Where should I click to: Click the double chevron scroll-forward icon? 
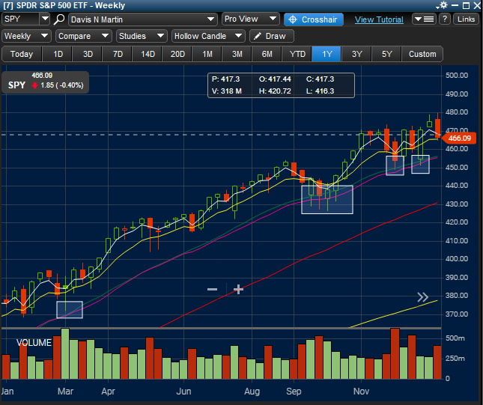coord(422,297)
